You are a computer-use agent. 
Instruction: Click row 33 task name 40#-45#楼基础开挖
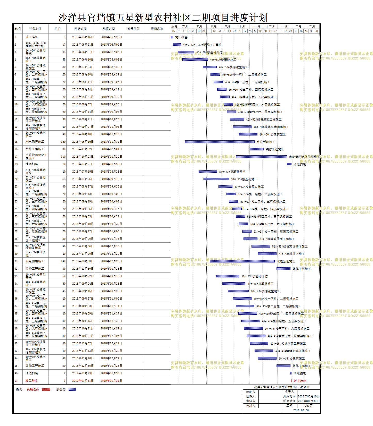tap(36, 276)
